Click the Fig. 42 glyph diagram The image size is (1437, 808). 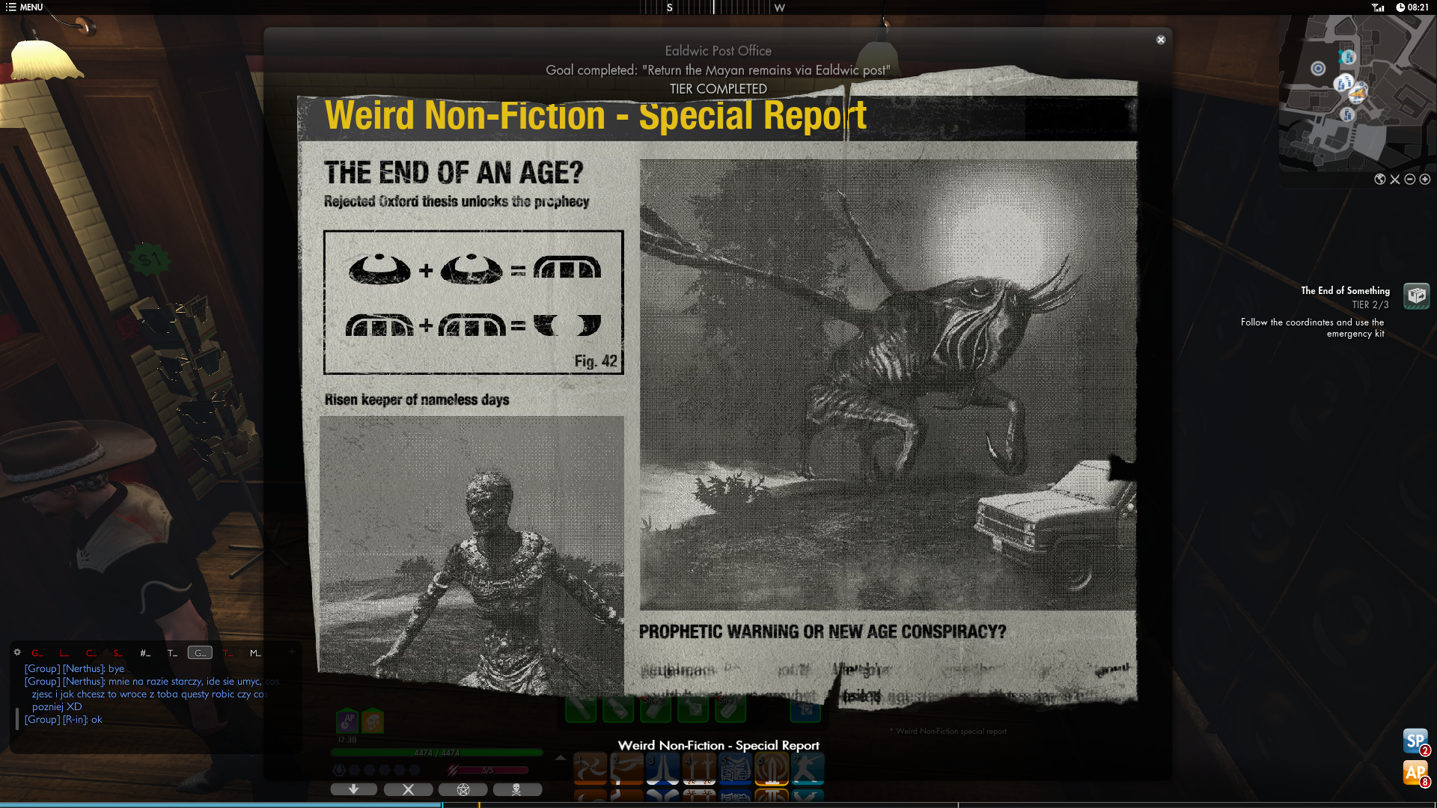coord(474,302)
